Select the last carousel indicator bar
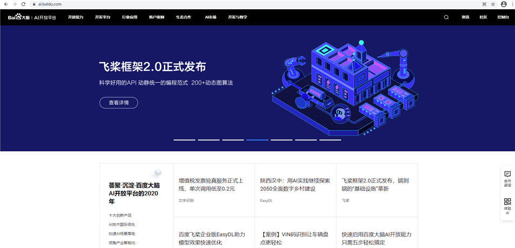This screenshot has width=515, height=248. click(x=330, y=140)
